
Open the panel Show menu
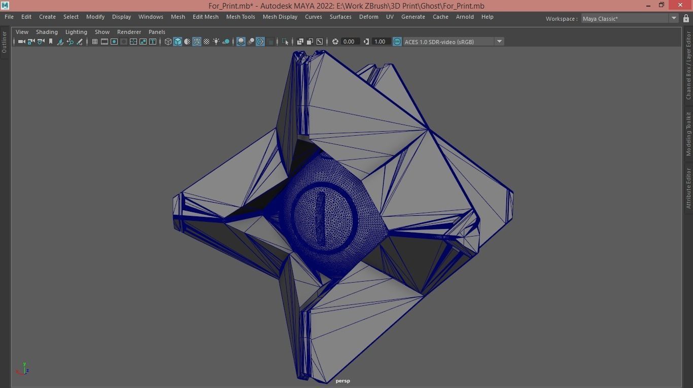(102, 32)
